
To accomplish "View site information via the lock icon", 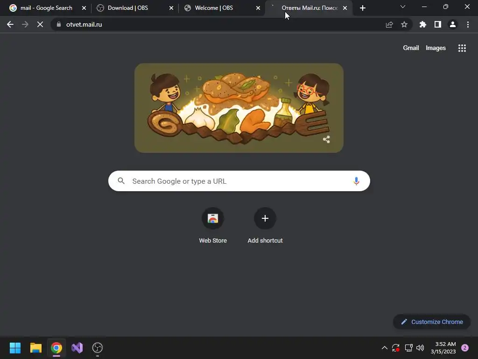I will click(59, 24).
